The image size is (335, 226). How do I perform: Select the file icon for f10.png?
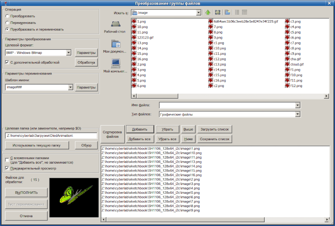[287, 75]
